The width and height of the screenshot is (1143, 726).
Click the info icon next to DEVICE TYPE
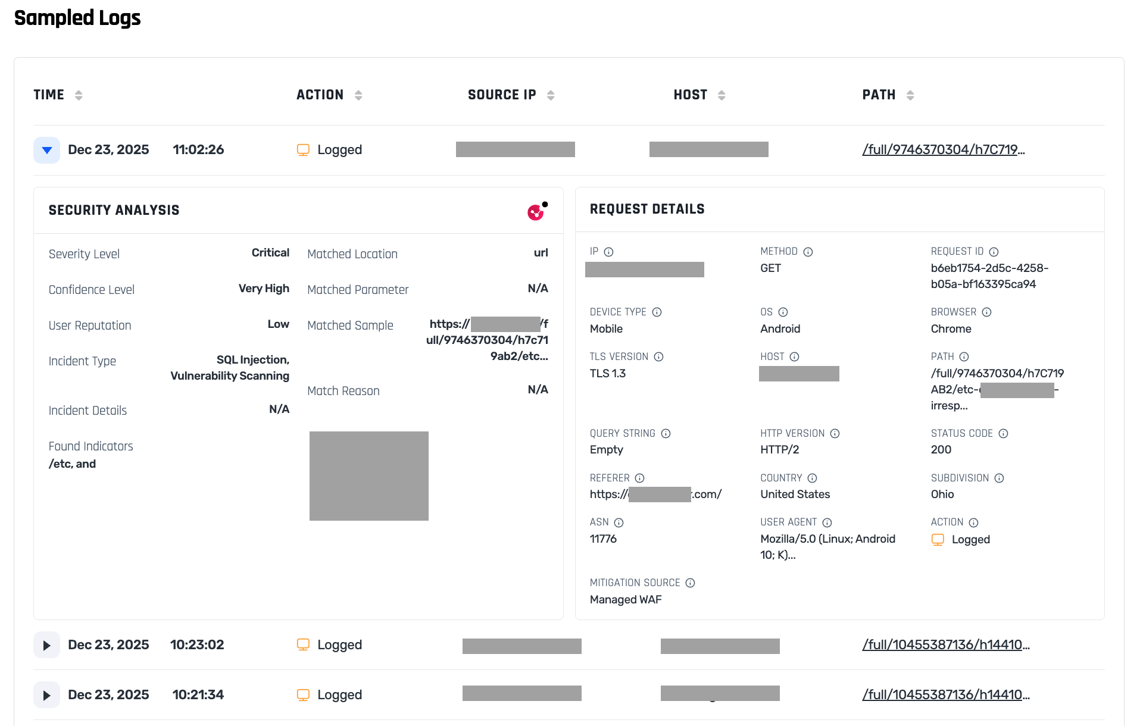click(x=657, y=312)
